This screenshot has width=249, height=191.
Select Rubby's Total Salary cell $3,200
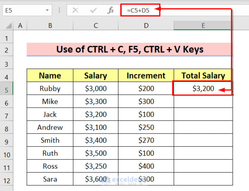click(x=203, y=89)
